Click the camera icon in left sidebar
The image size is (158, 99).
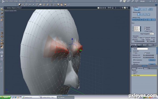click(x=2, y=53)
